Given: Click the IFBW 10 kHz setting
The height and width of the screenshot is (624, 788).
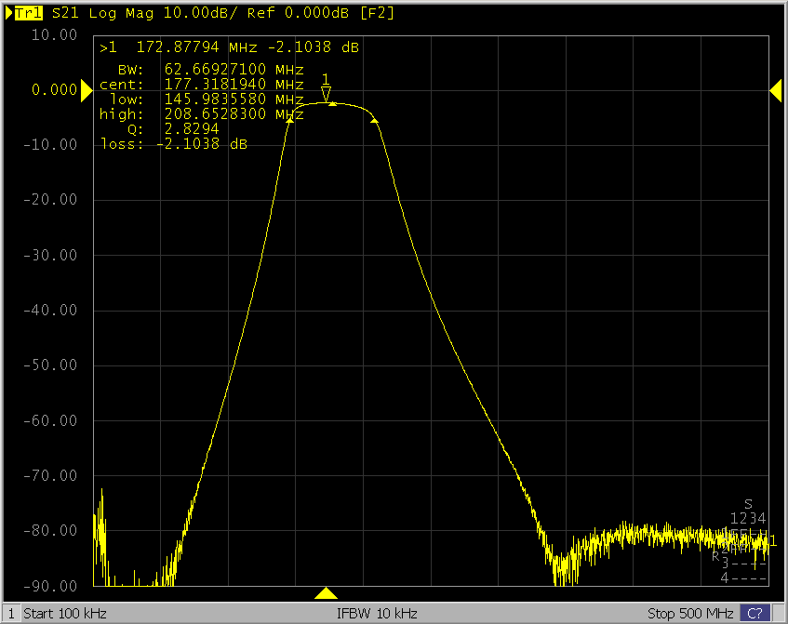Looking at the screenshot, I should click(377, 614).
